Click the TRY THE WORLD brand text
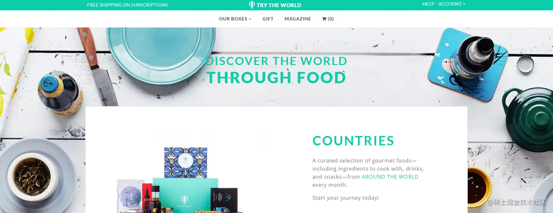The height and width of the screenshot is (213, 553). (x=279, y=5)
